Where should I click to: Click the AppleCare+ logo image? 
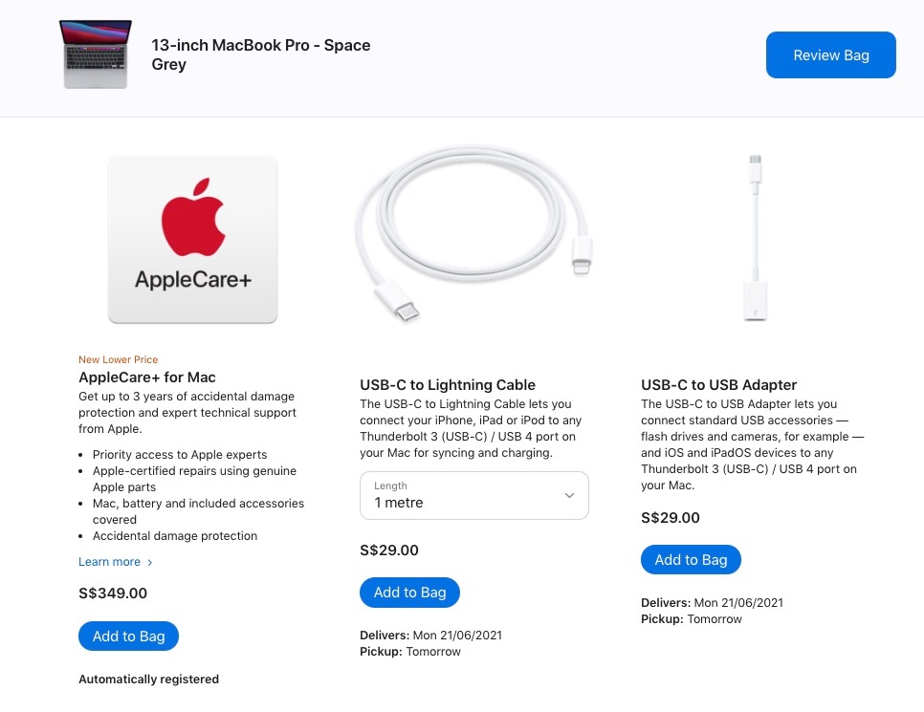coord(193,239)
